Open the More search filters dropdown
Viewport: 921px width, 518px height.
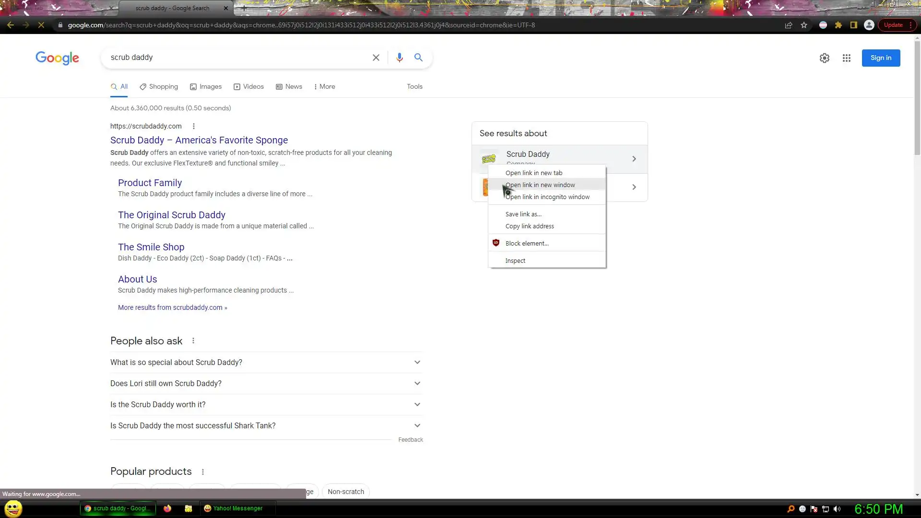(324, 86)
